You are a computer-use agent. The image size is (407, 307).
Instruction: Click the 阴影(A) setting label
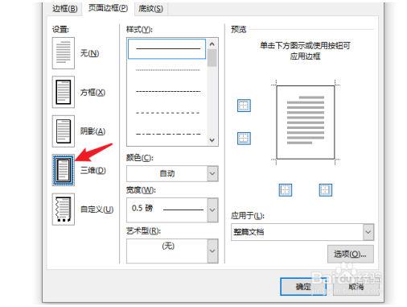click(x=92, y=131)
